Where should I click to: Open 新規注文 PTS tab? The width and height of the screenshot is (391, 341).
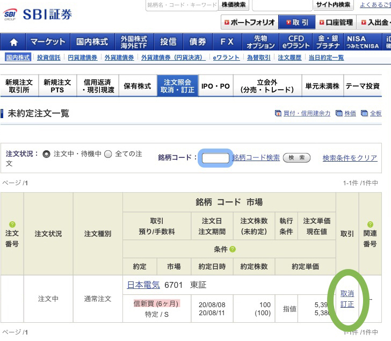point(57,86)
